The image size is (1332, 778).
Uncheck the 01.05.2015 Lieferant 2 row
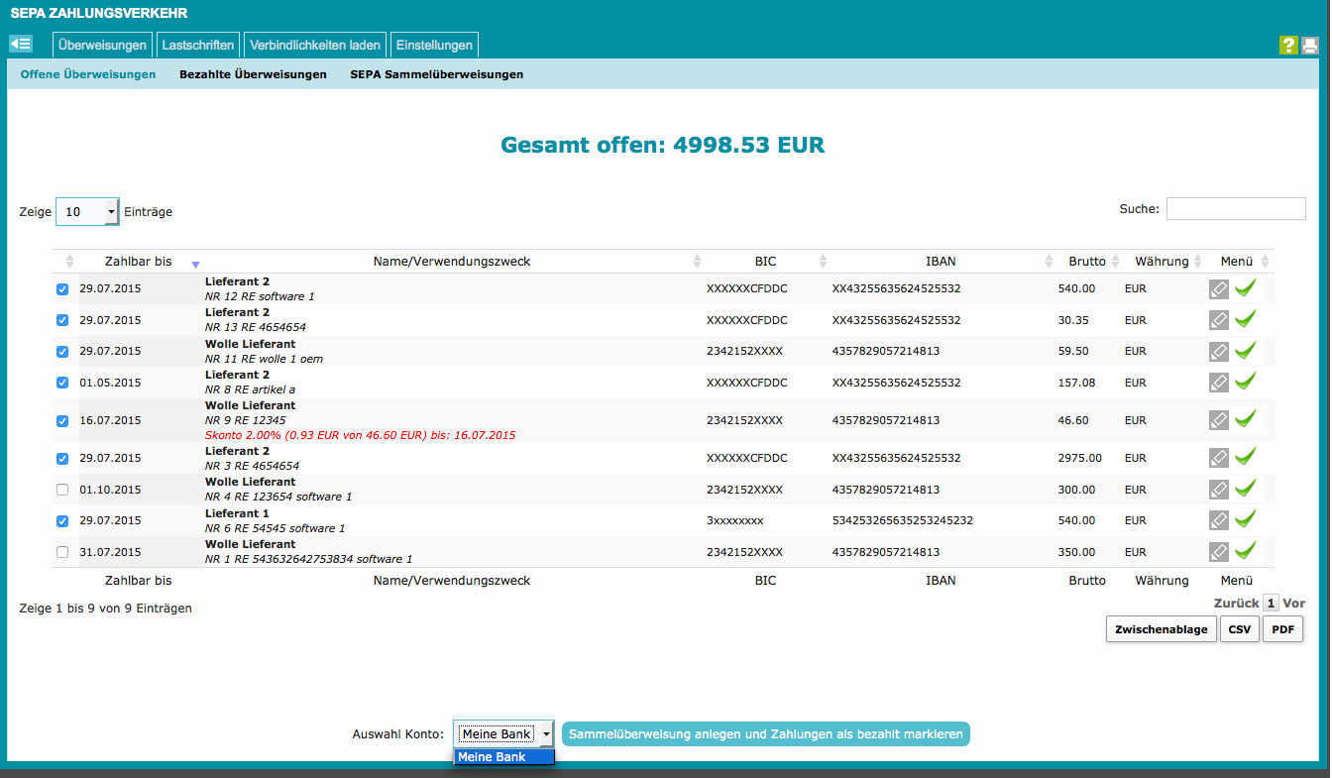point(62,383)
